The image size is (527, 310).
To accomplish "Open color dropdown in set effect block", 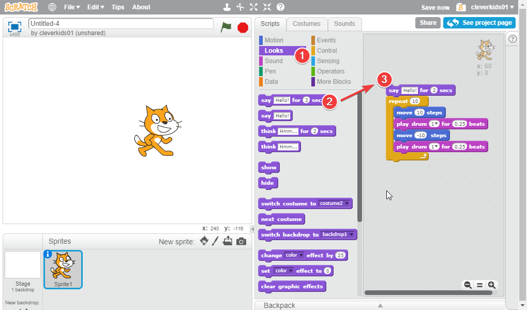I will 283,271.
